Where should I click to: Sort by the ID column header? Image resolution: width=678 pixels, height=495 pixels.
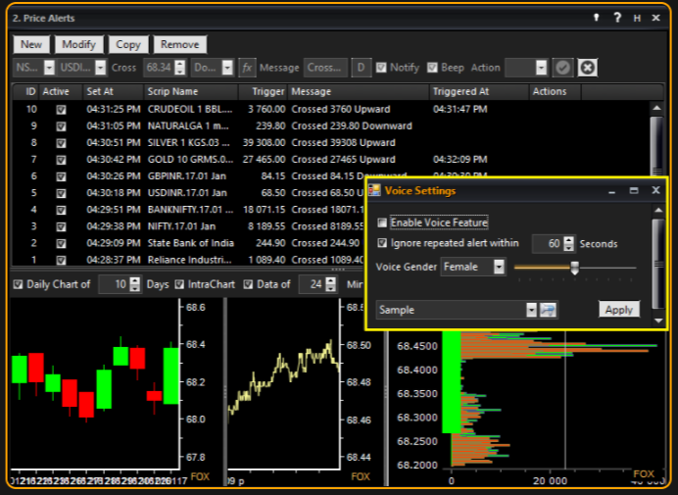click(26, 92)
